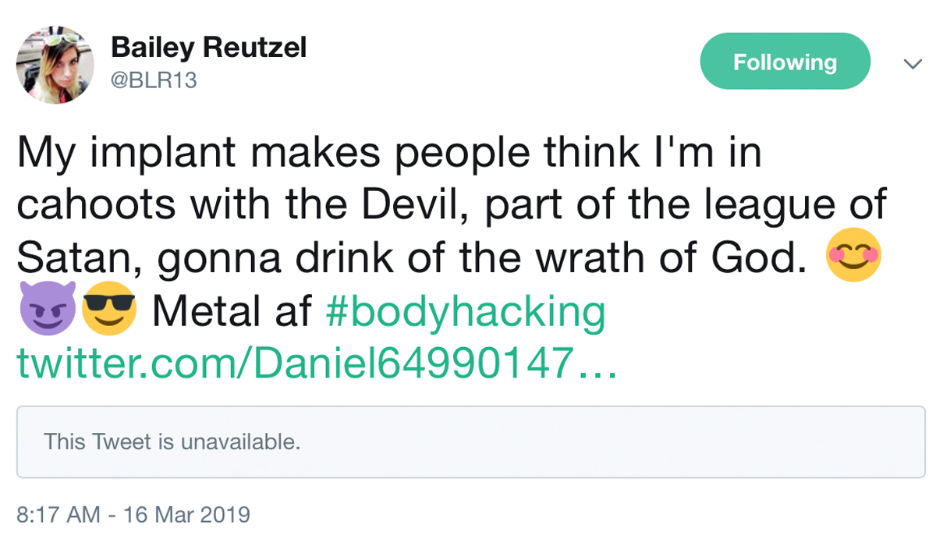936x546 pixels.
Task: Open the Bailey Reutzel display name link
Action: [x=208, y=48]
